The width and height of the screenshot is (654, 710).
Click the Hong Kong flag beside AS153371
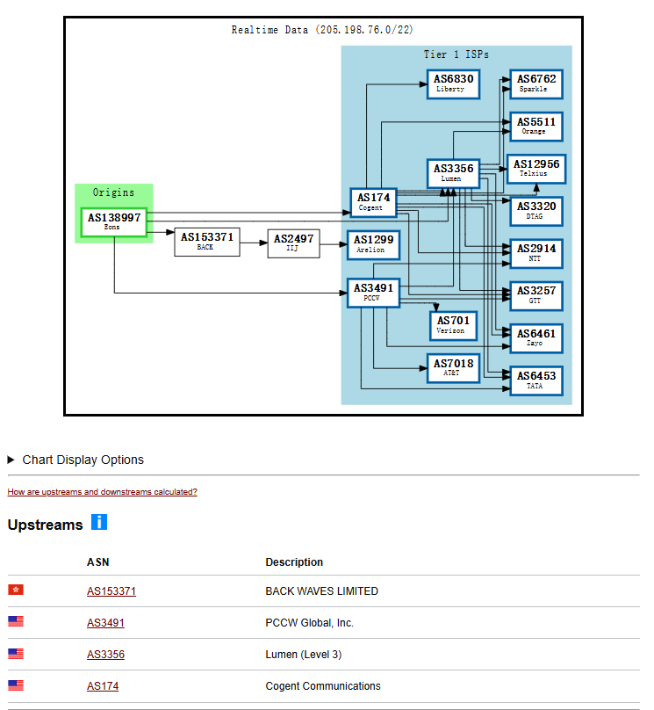point(16,590)
